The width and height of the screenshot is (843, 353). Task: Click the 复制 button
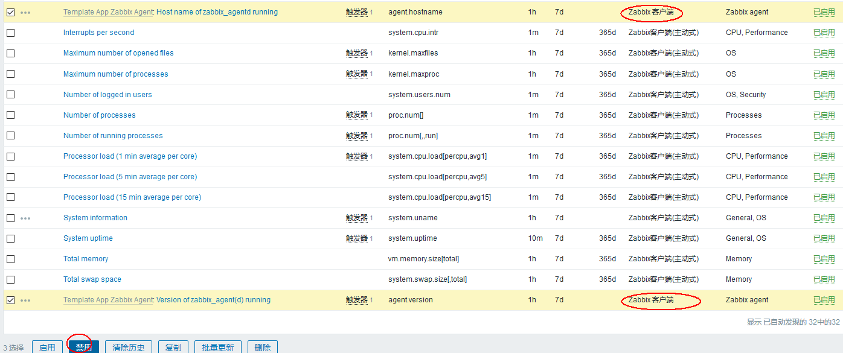[x=173, y=347]
